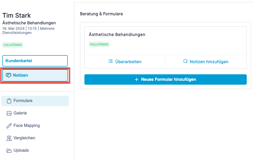Click the clipboard icon beside Formulare
254x160 pixels.
click(9, 101)
